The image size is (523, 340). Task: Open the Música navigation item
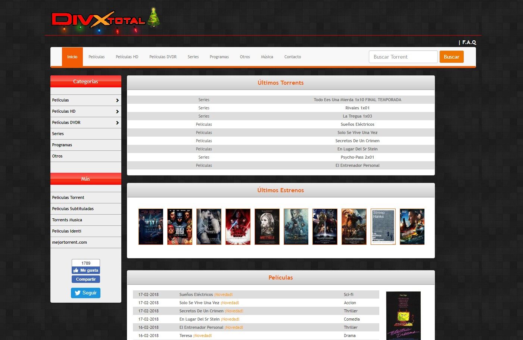(x=267, y=57)
